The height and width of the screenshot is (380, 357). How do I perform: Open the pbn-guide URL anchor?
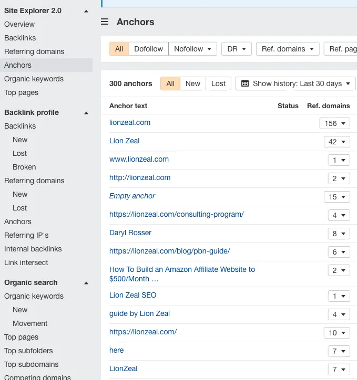tap(170, 251)
